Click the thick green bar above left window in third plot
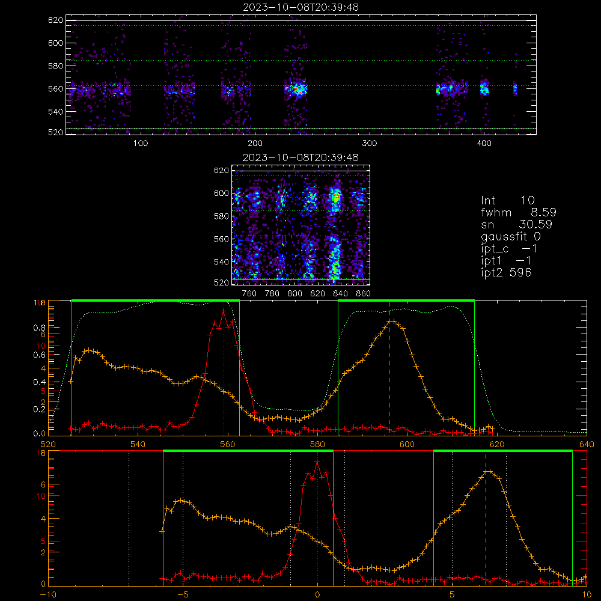Screen dimensions: 601x601 pyautogui.click(x=156, y=300)
